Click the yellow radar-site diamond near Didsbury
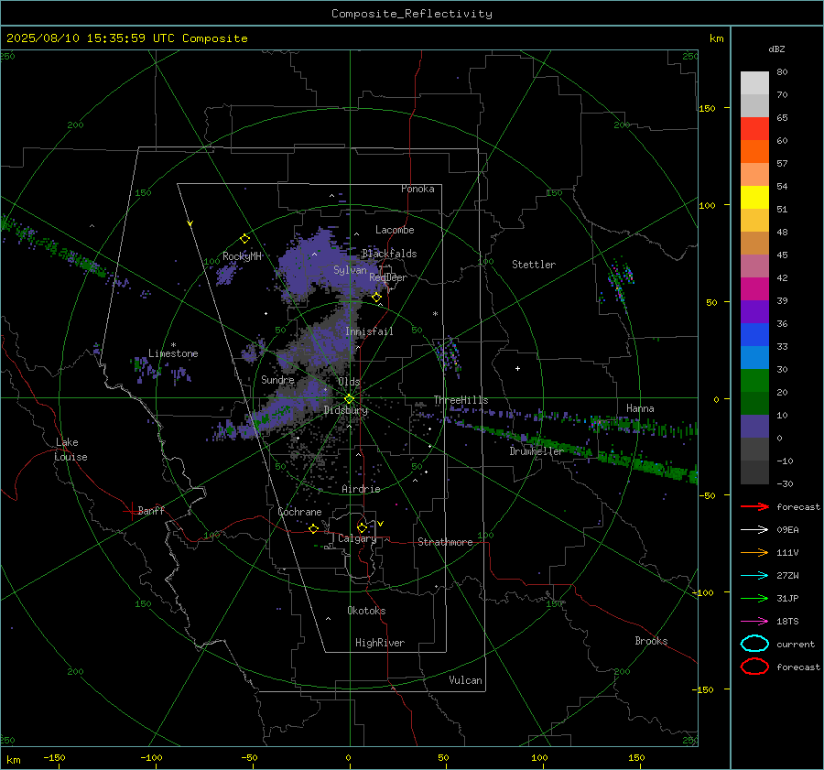 pos(349,399)
